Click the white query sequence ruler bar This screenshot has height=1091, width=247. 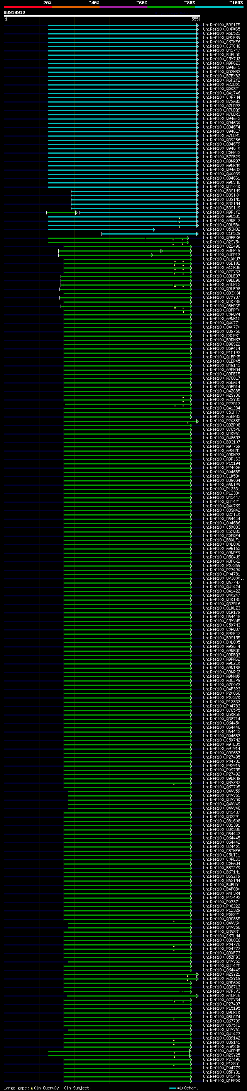[102, 16]
